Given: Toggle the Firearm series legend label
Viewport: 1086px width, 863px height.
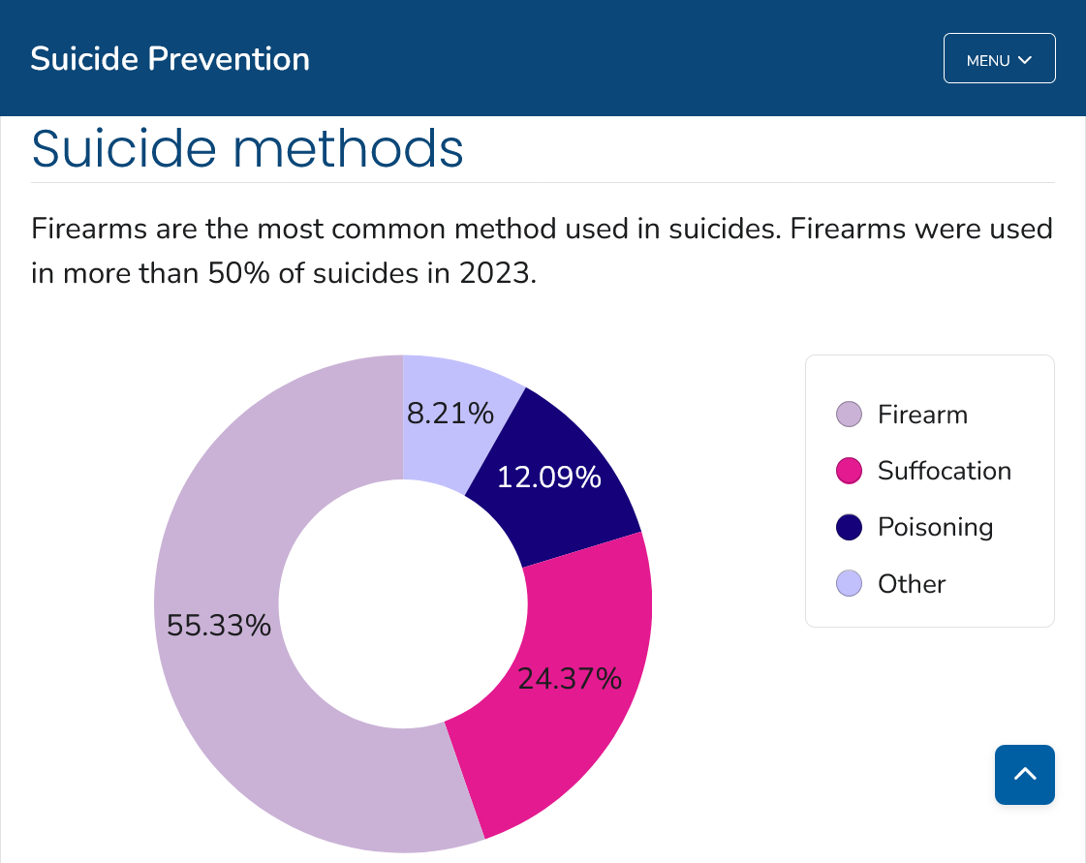Looking at the screenshot, I should click(x=922, y=415).
